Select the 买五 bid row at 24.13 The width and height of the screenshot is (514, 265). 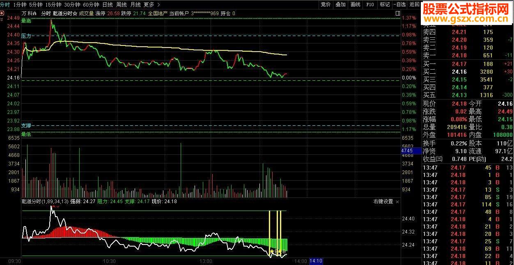(x=468, y=95)
